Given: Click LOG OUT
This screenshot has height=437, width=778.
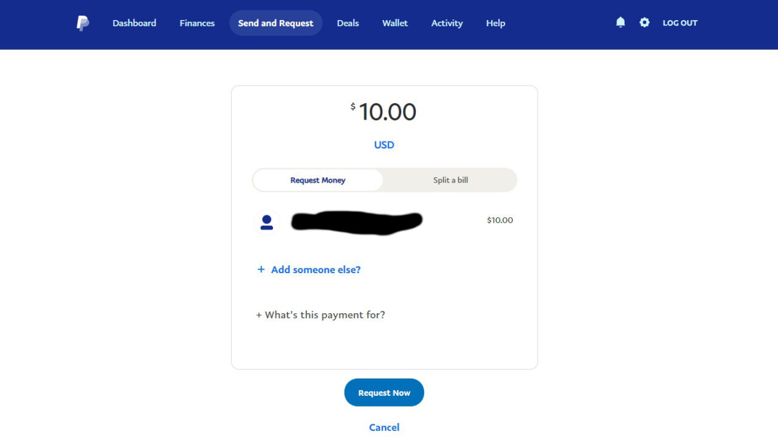Looking at the screenshot, I should [680, 22].
